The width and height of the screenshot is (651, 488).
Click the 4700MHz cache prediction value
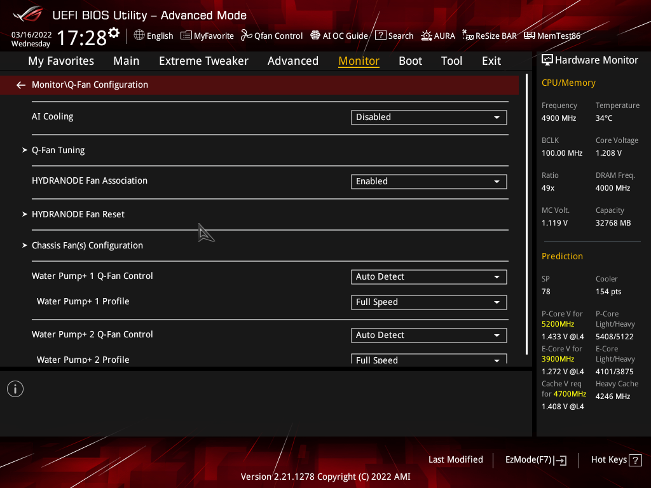coord(570,394)
